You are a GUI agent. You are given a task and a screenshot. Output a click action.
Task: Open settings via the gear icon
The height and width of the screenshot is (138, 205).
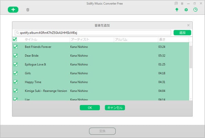click(186, 10)
